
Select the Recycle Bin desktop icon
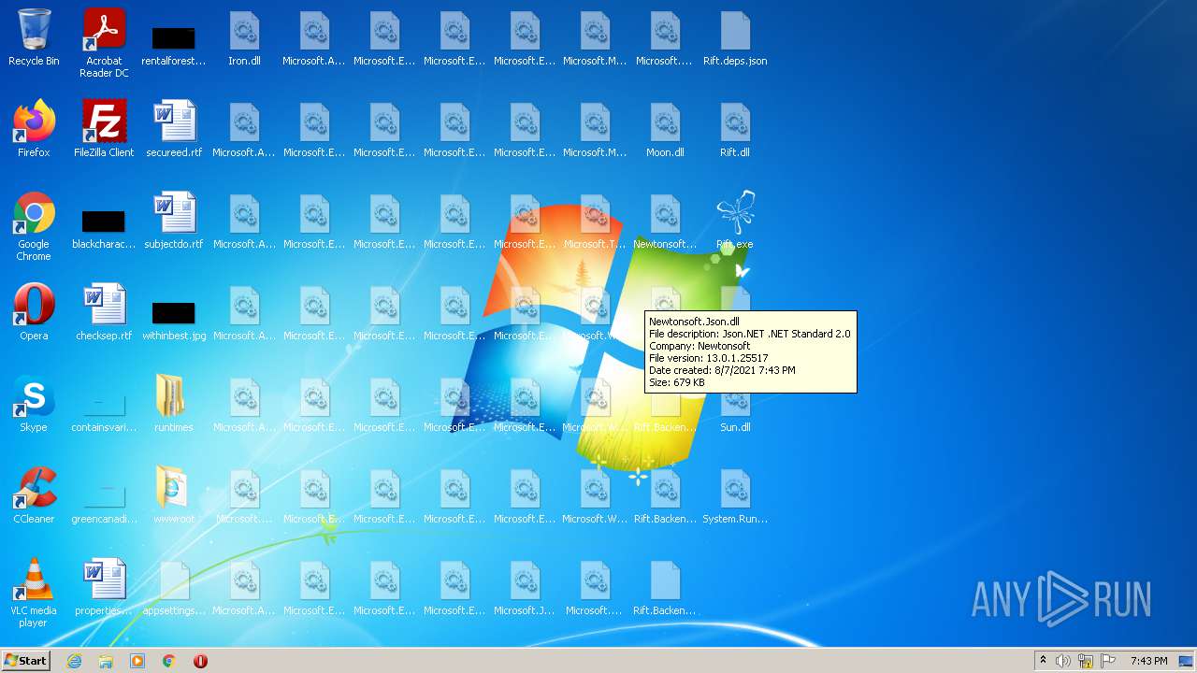(34, 38)
